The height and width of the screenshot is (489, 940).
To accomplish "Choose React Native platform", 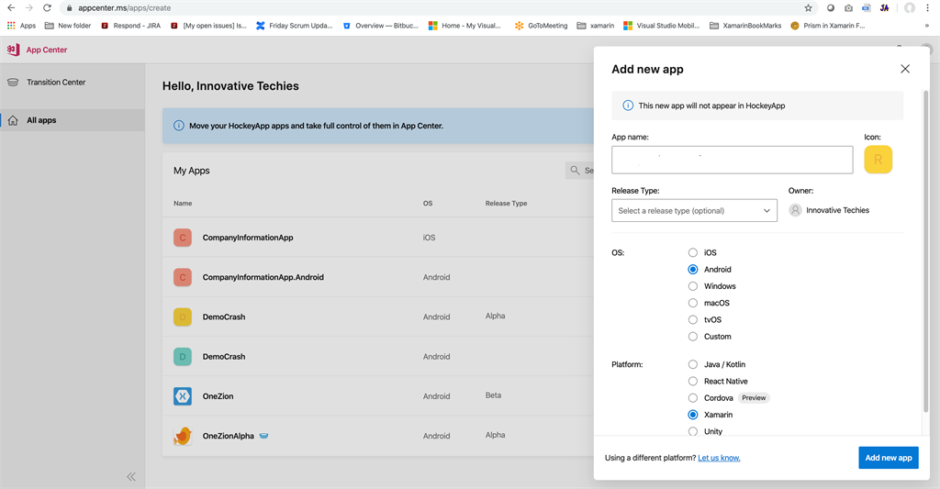I will (x=692, y=381).
